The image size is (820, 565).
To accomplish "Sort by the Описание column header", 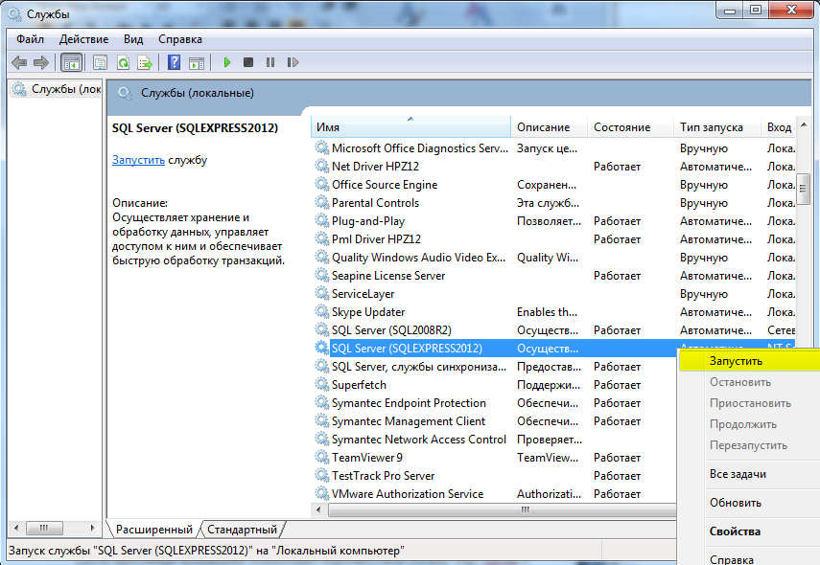I will tap(550, 127).
